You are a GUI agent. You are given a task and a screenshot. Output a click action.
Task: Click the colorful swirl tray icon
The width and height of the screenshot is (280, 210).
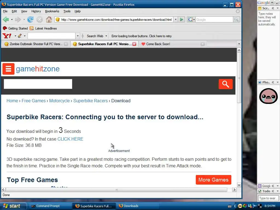click(245, 206)
